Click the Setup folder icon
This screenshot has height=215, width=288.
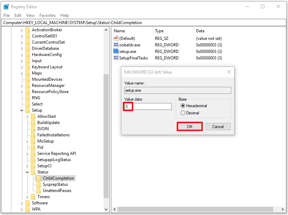tap(27, 110)
